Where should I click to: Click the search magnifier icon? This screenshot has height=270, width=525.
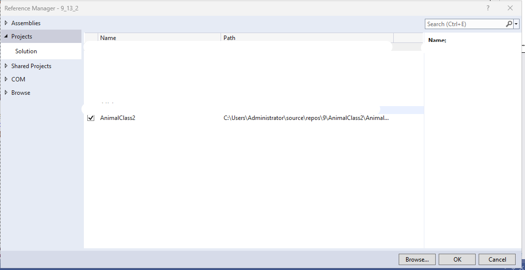click(x=509, y=24)
